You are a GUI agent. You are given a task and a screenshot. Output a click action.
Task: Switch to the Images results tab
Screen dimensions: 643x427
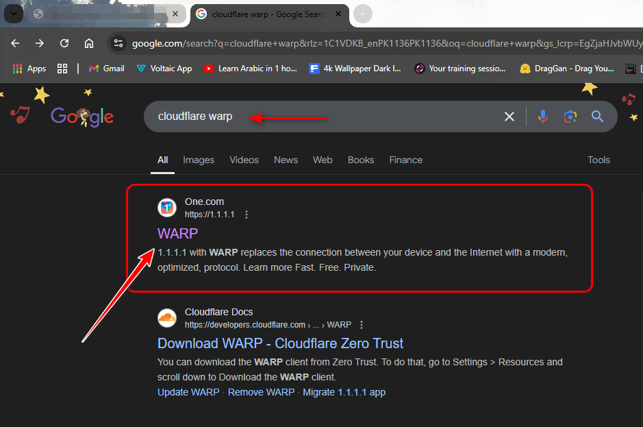click(199, 160)
